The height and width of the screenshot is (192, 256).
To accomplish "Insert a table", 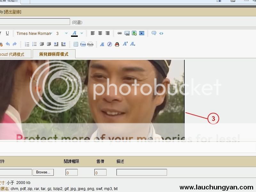I will point(76,44).
